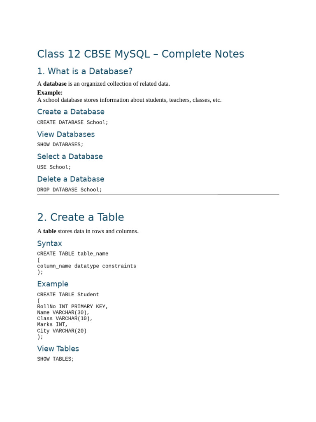
Task: Click the column_name datatype constraints line
Action: 86,266
